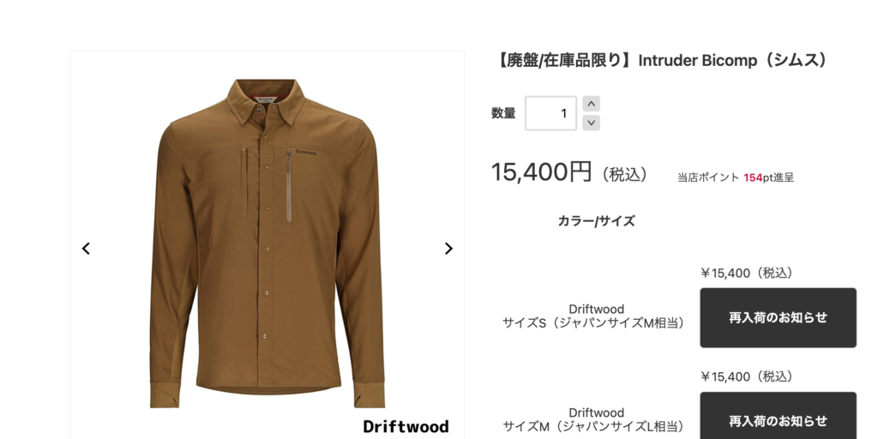Click the Driftwood caption under image

(x=406, y=427)
